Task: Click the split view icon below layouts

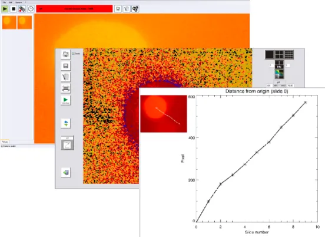Action: click(279, 64)
